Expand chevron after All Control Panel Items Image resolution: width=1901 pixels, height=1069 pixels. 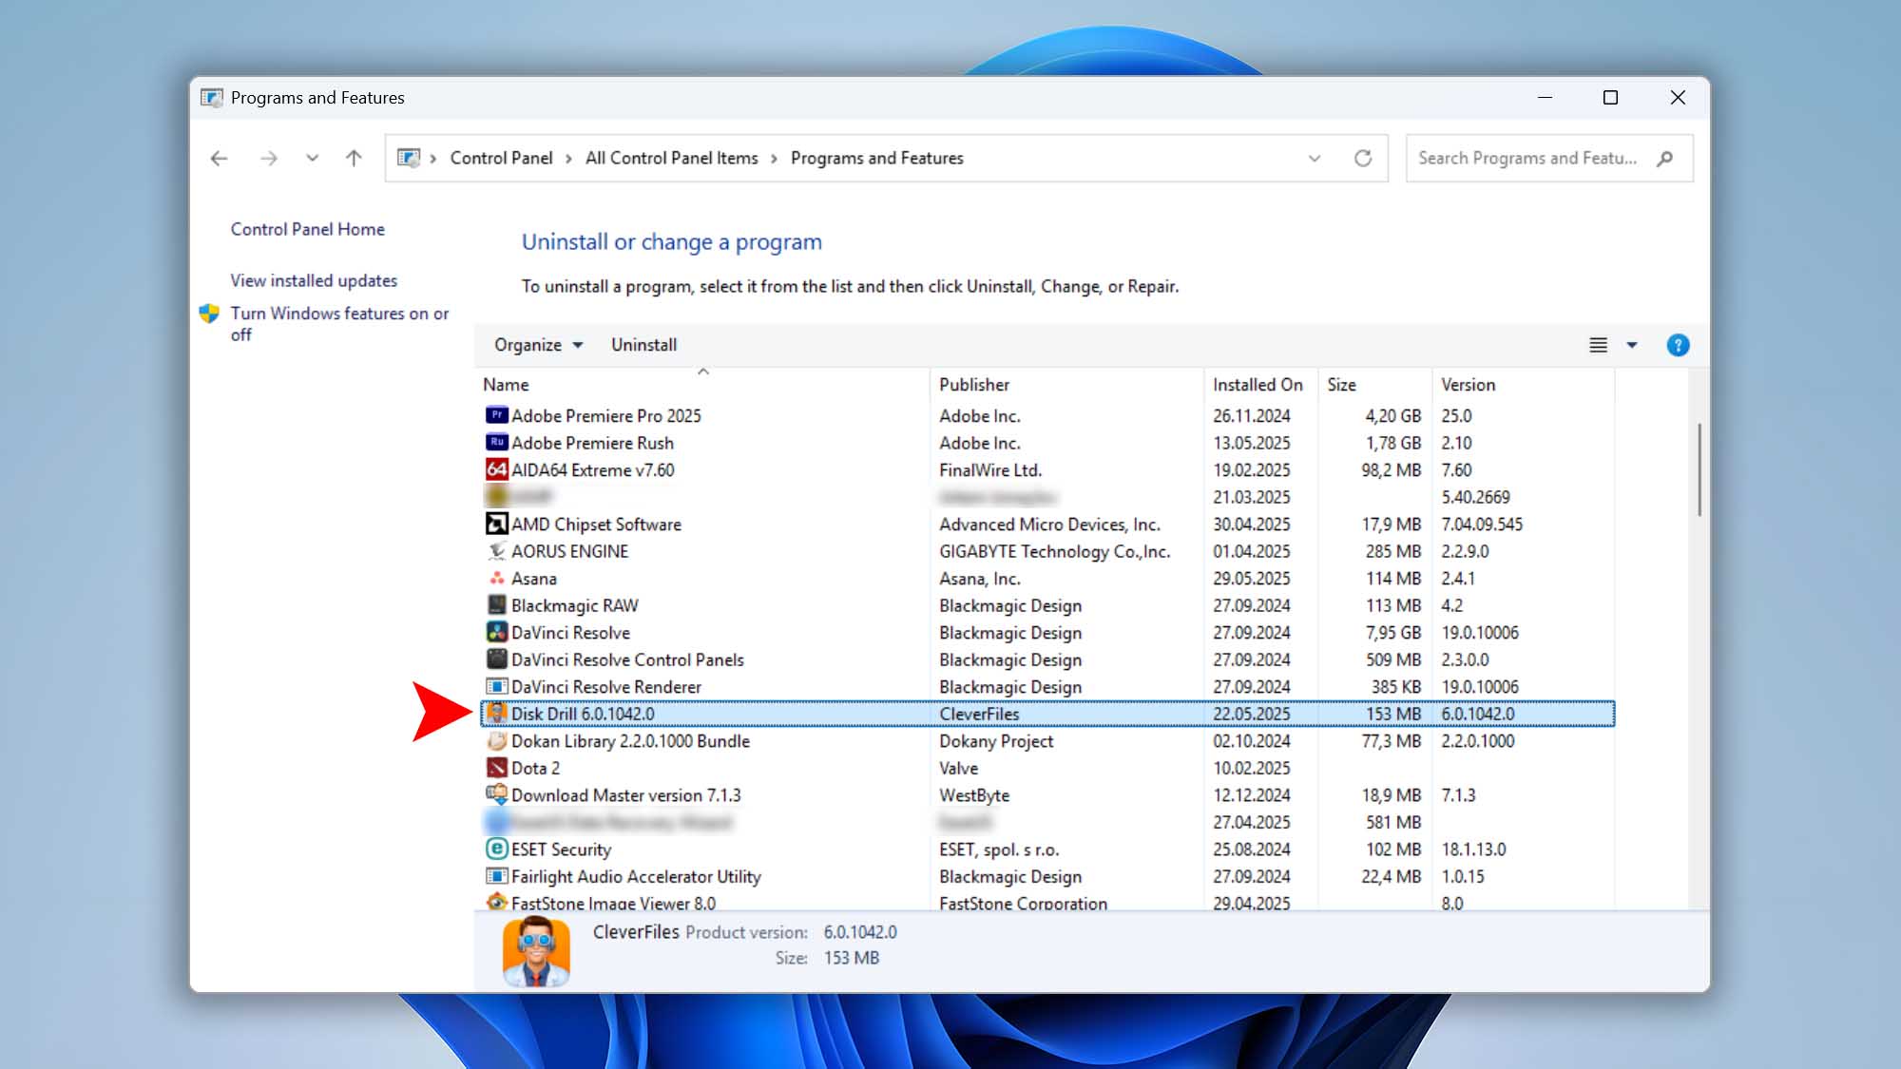(774, 159)
